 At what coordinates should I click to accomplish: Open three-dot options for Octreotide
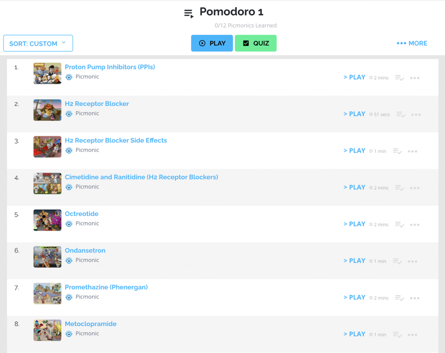(x=415, y=224)
